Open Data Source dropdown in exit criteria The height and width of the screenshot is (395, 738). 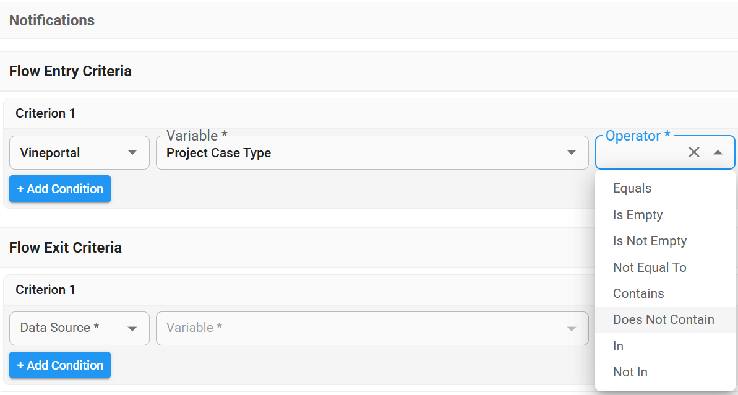pos(79,328)
